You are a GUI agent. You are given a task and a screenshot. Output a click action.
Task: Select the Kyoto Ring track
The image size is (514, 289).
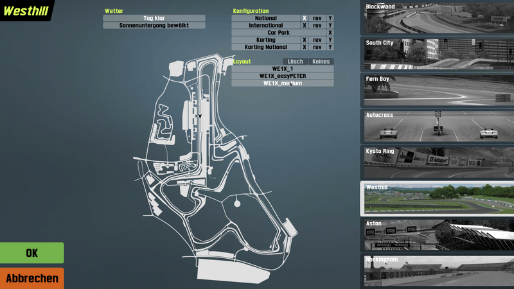(438, 162)
